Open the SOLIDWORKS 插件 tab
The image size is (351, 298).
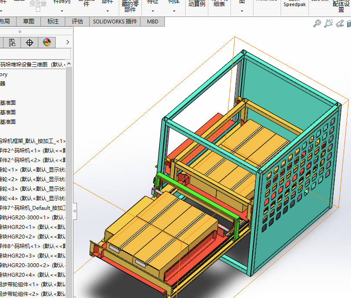click(x=115, y=21)
